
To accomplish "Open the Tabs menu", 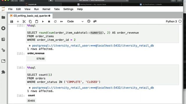I will [57, 9].
